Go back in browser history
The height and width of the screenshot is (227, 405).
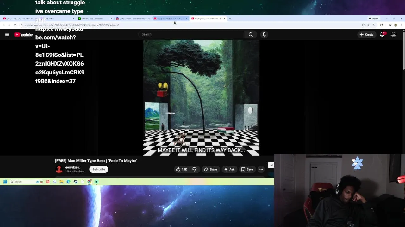coord(3,25)
